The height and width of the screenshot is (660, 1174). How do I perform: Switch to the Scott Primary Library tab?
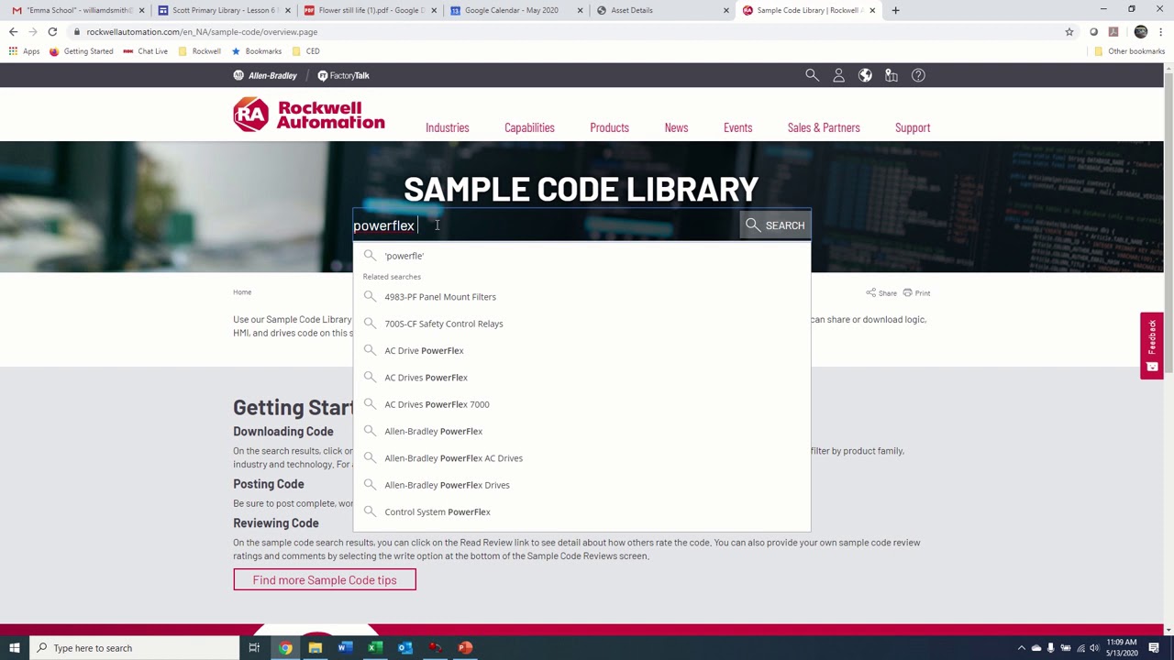tap(223, 10)
